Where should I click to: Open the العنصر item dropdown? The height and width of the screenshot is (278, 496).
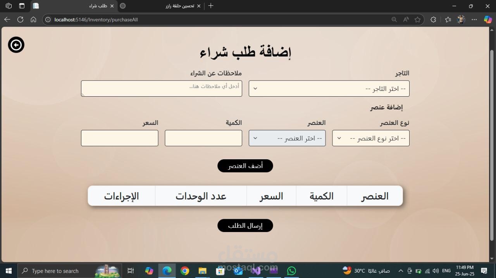(287, 138)
